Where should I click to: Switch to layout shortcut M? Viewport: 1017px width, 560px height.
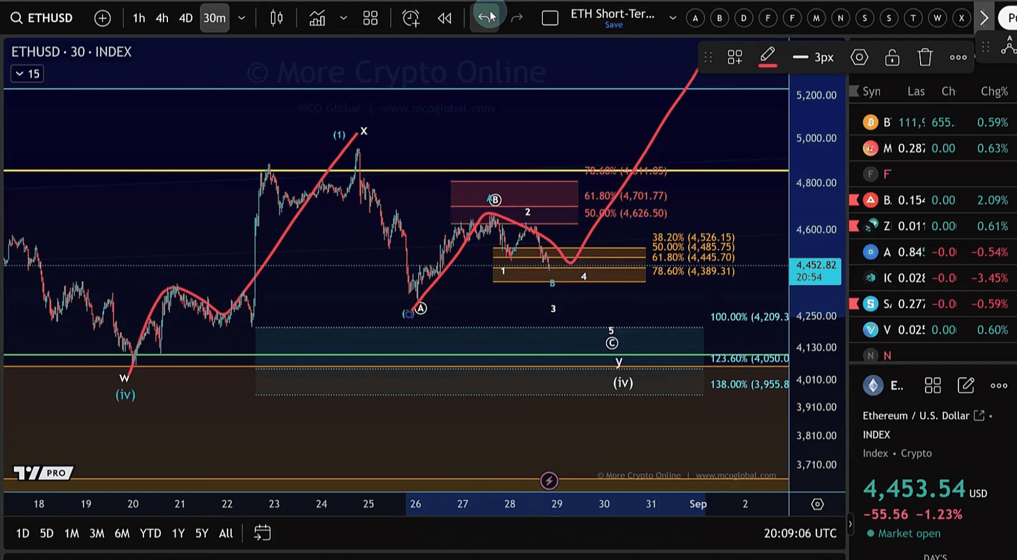click(x=816, y=18)
